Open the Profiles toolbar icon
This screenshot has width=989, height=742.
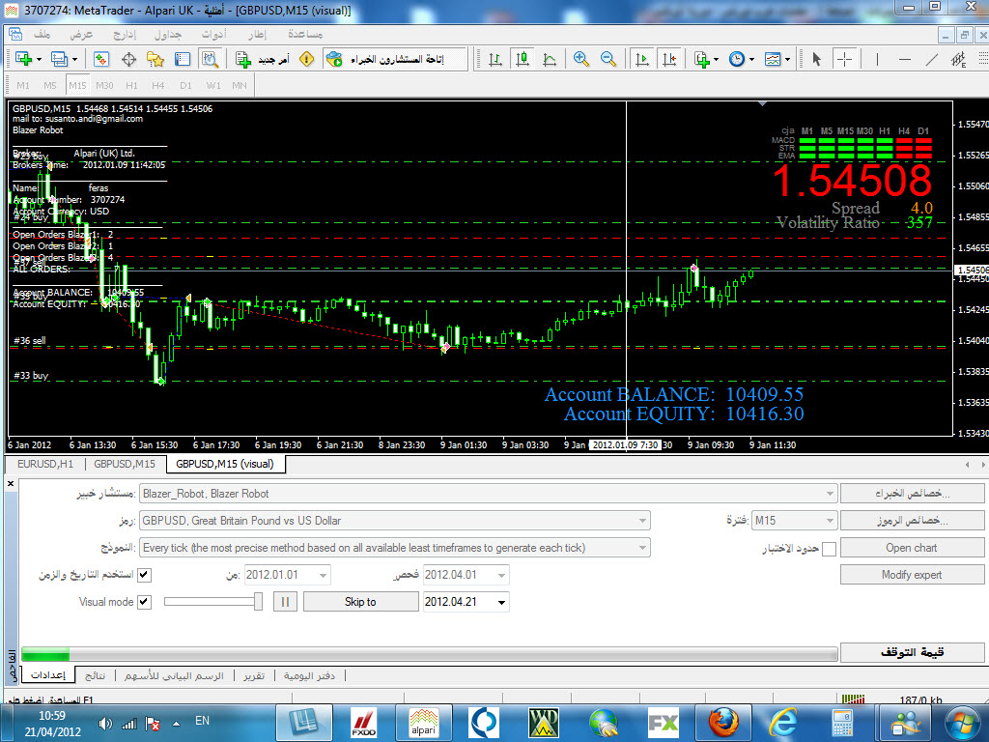pyautogui.click(x=59, y=59)
